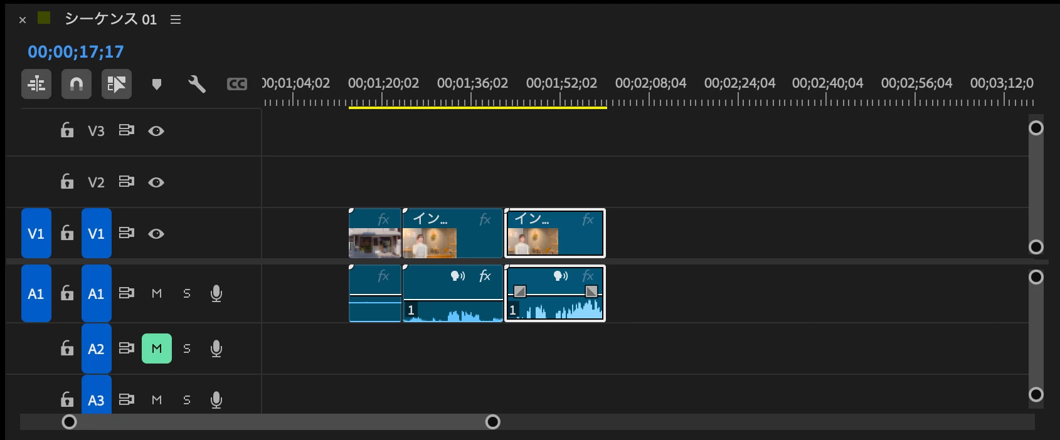Viewport: 1060px width, 440px height.
Task: Toggle sync lock on V2 track
Action: point(127,182)
